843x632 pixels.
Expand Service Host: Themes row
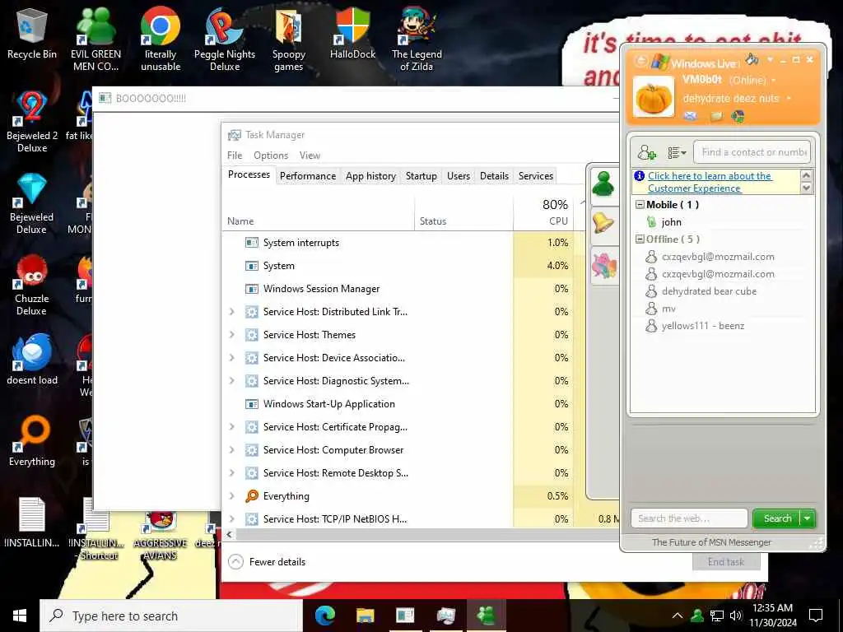(x=231, y=335)
